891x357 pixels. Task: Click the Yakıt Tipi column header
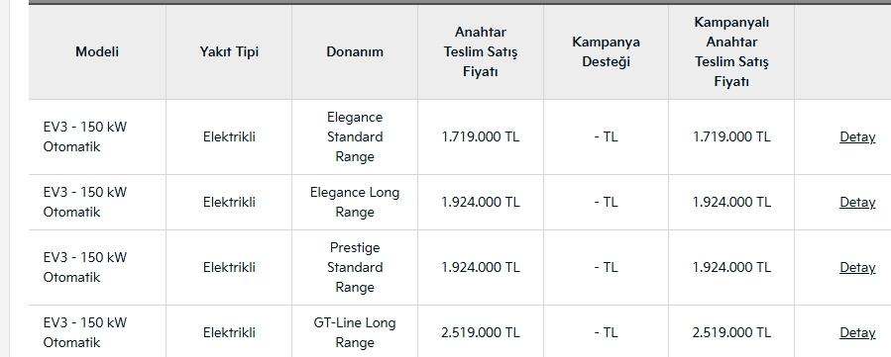click(x=229, y=52)
